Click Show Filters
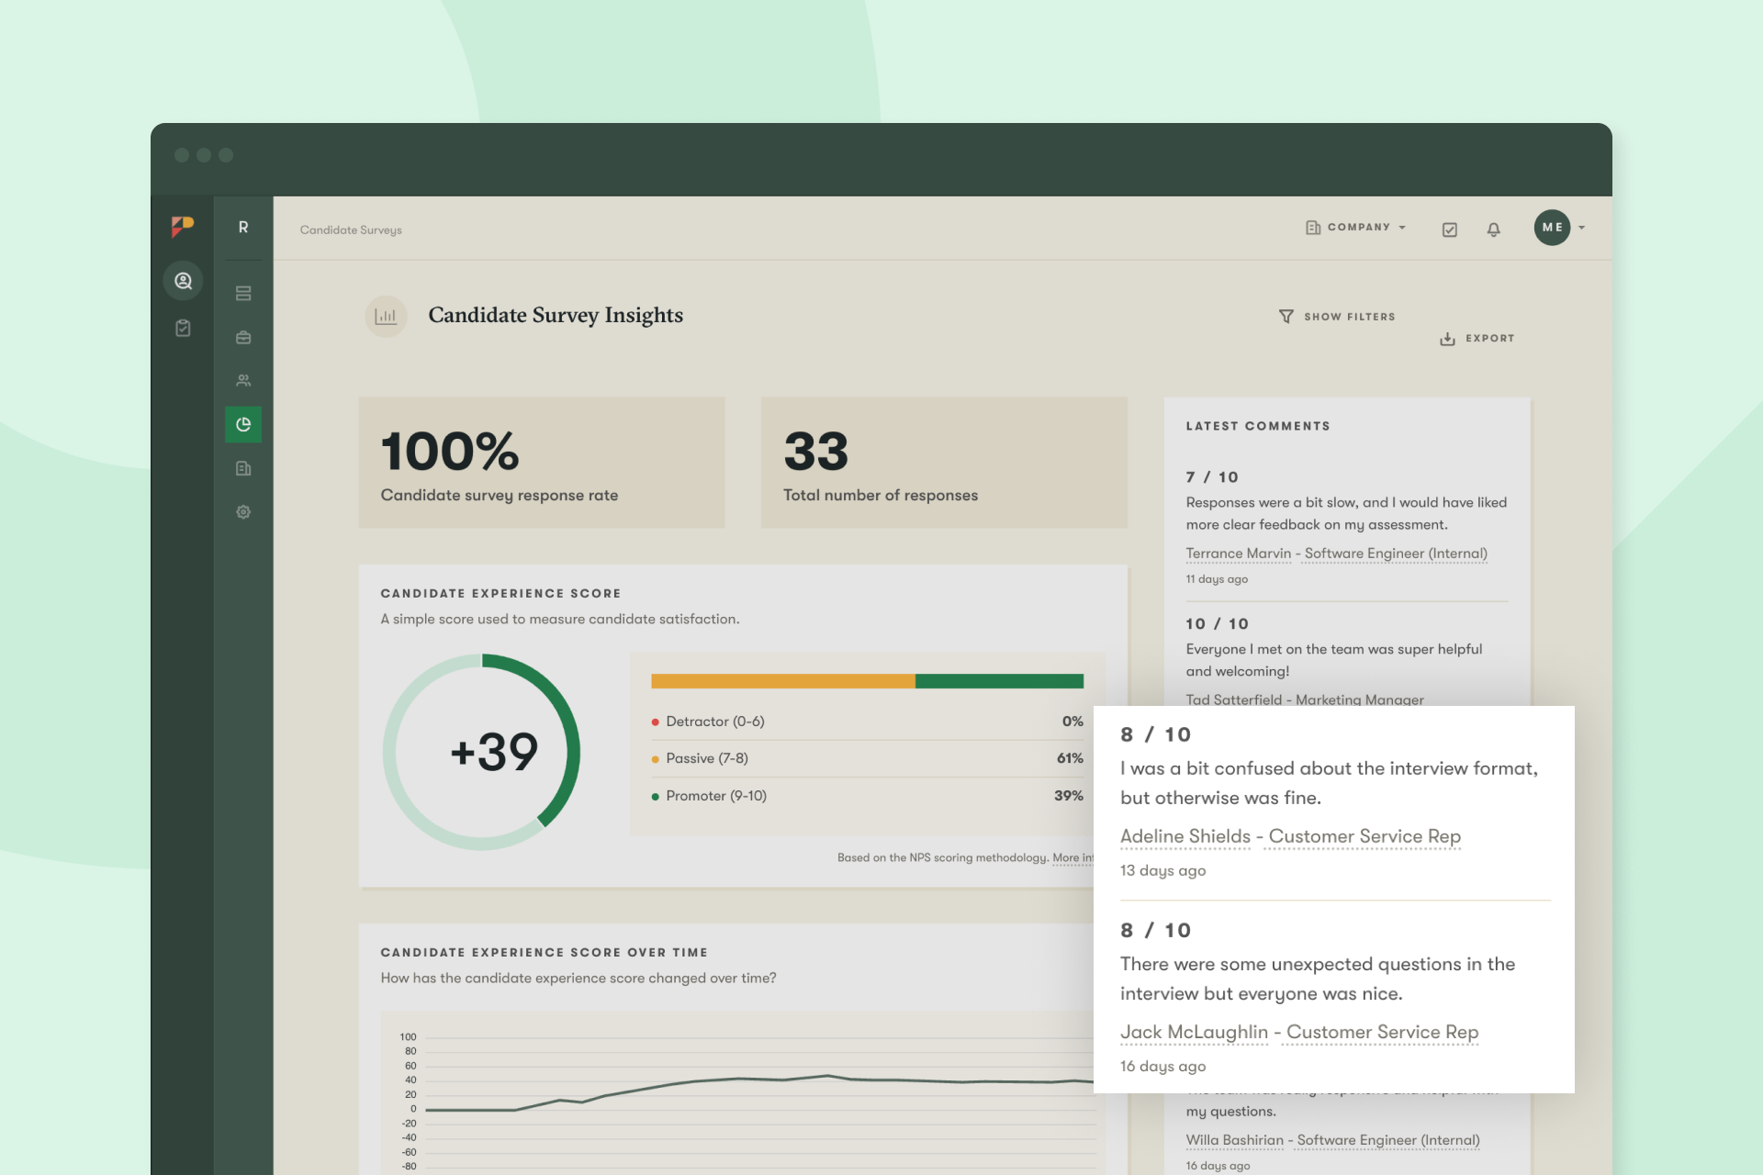1763x1175 pixels. coord(1337,317)
